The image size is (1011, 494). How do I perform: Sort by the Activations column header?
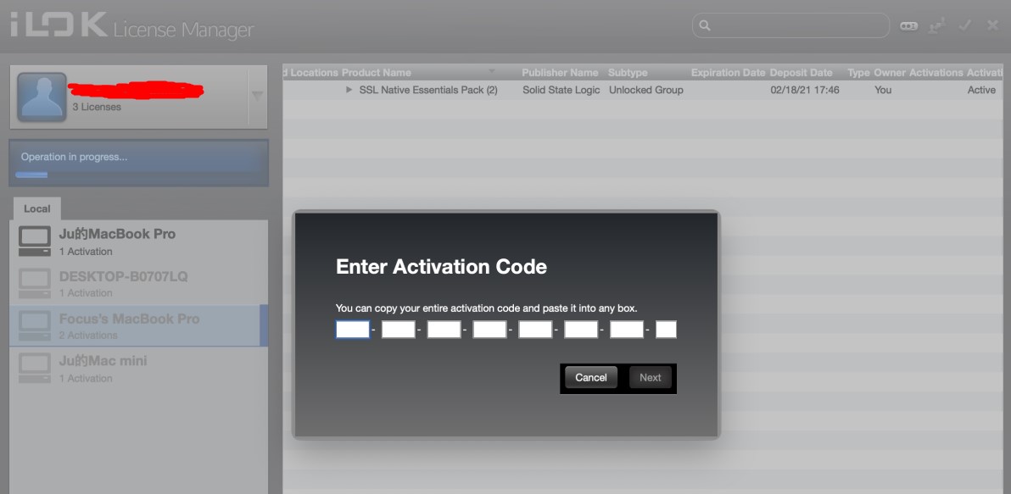pos(936,73)
